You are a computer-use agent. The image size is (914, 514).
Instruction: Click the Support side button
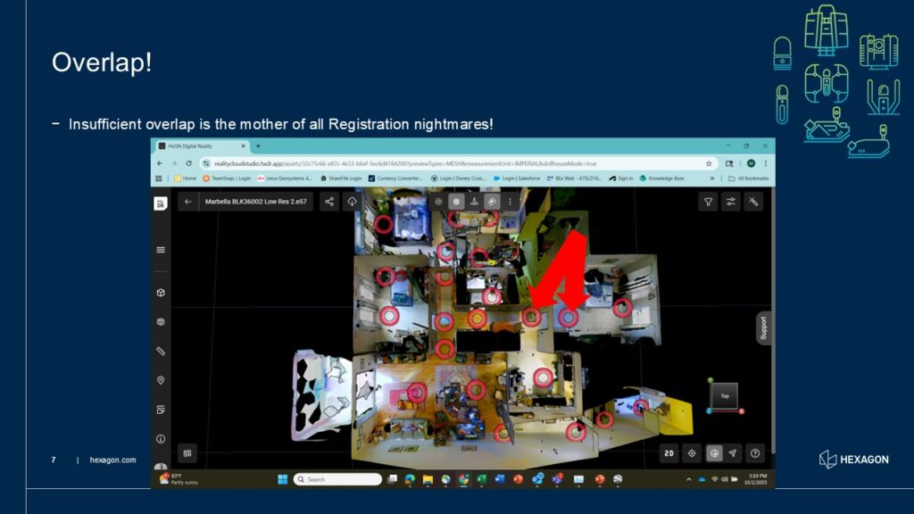(x=763, y=327)
